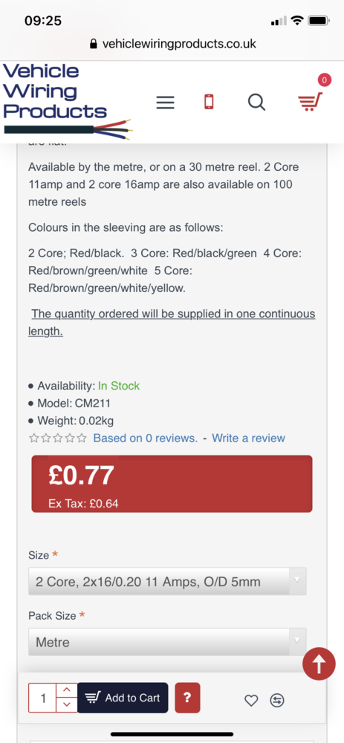
Task: Click the quantity input field
Action: [x=42, y=698]
